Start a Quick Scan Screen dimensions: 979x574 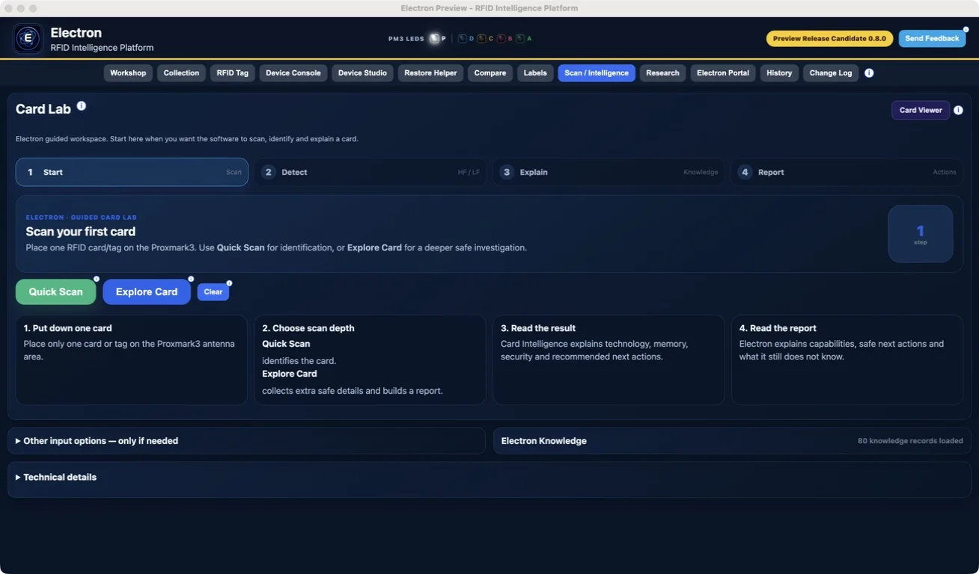pos(56,292)
